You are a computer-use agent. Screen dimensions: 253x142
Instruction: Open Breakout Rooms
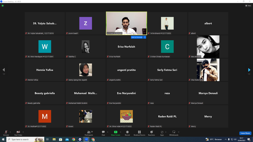click(140, 133)
